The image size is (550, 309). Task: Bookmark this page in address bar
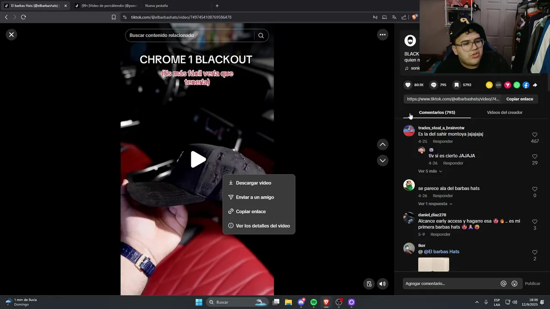(x=113, y=17)
